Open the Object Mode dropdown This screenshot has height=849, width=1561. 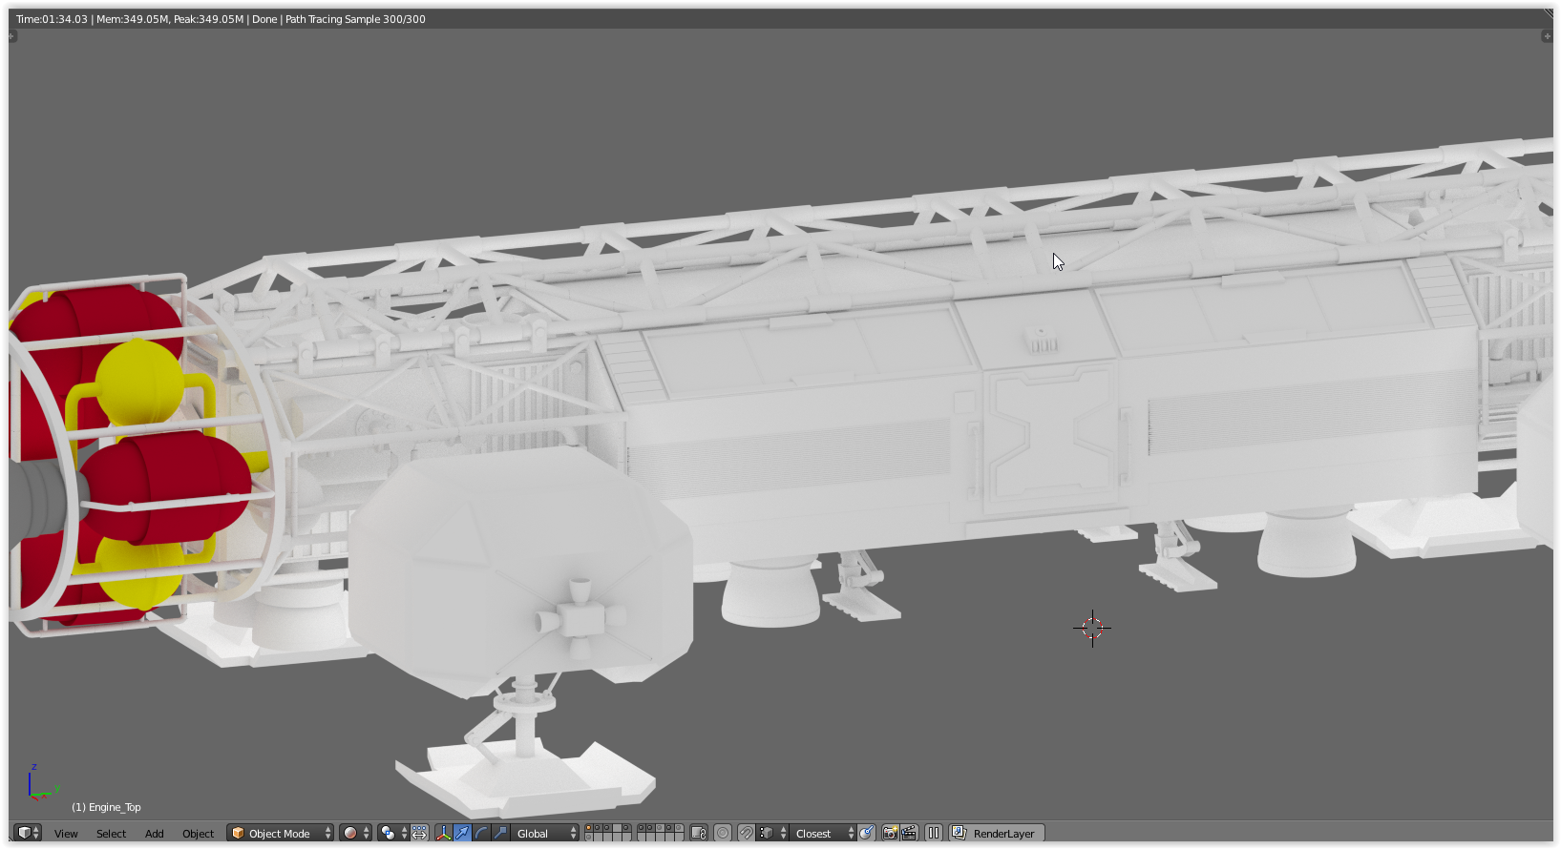tap(281, 833)
